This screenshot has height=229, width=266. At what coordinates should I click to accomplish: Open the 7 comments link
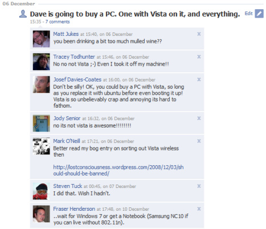pos(58,22)
